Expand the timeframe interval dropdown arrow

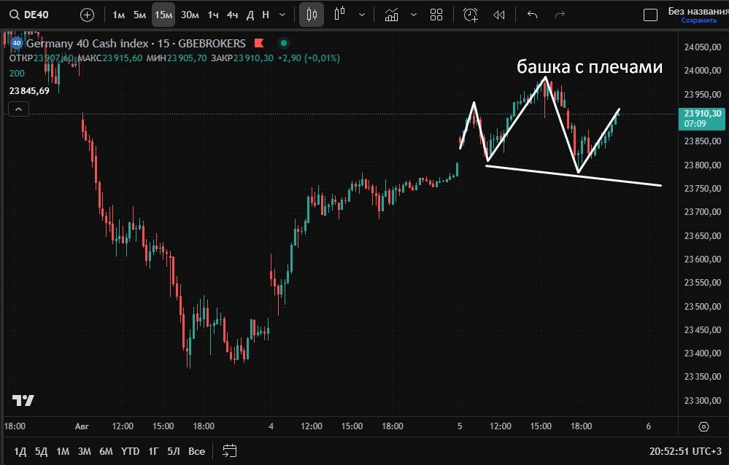282,15
